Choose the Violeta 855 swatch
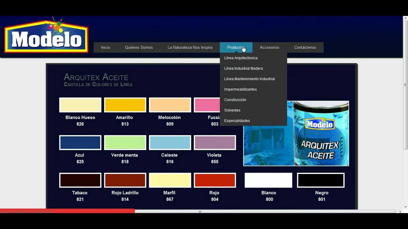 pyautogui.click(x=215, y=143)
